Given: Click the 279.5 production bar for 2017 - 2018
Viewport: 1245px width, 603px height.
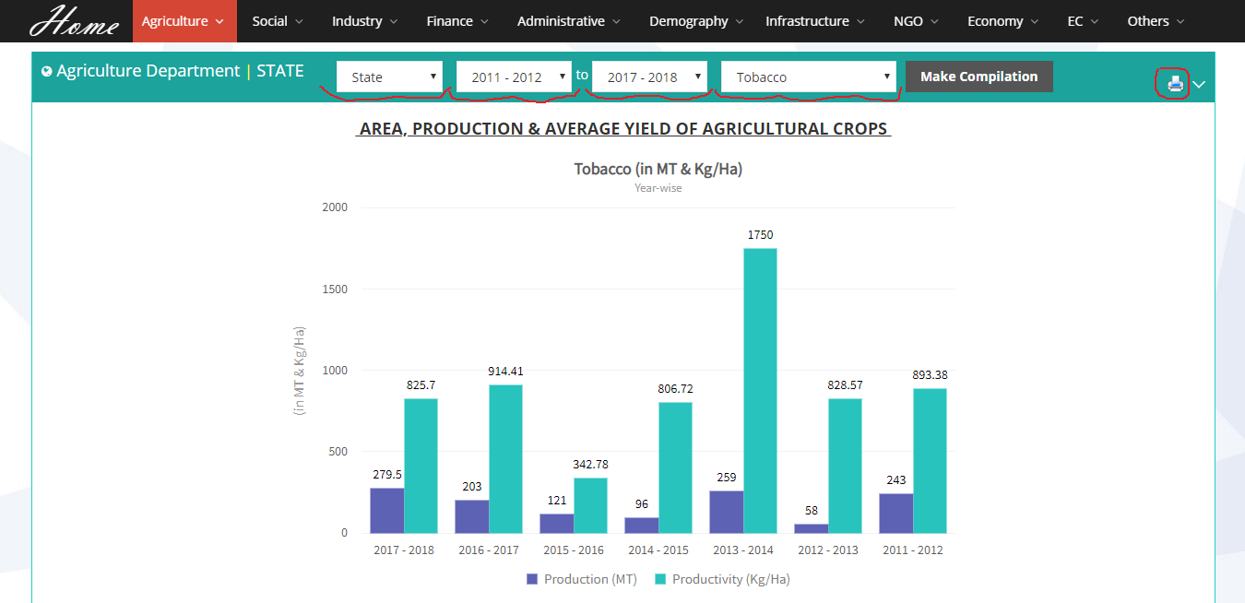Looking at the screenshot, I should pyautogui.click(x=387, y=510).
